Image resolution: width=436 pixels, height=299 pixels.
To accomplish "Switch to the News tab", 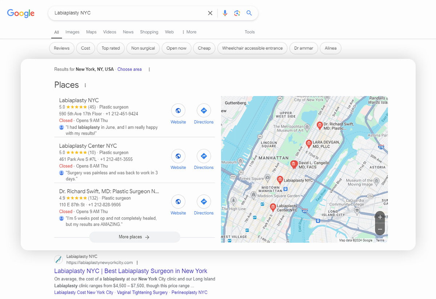I will tap(128, 32).
